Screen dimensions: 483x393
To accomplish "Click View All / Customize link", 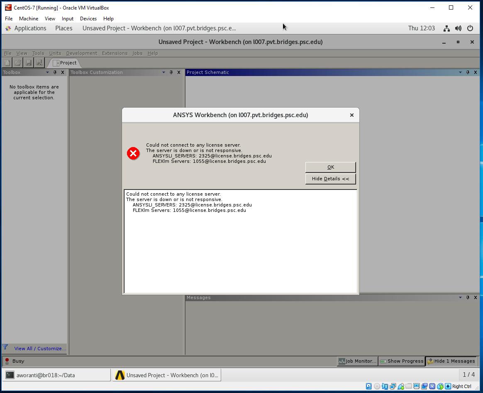I will tap(40, 349).
